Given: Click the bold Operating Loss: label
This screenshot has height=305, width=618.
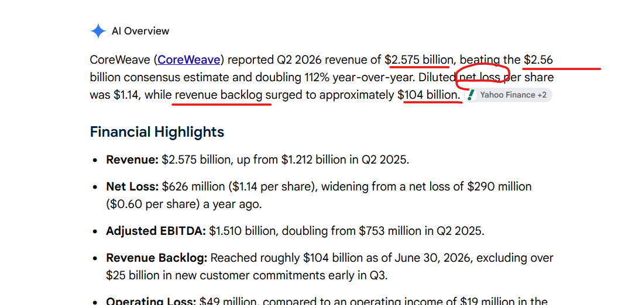Looking at the screenshot, I should (151, 301).
